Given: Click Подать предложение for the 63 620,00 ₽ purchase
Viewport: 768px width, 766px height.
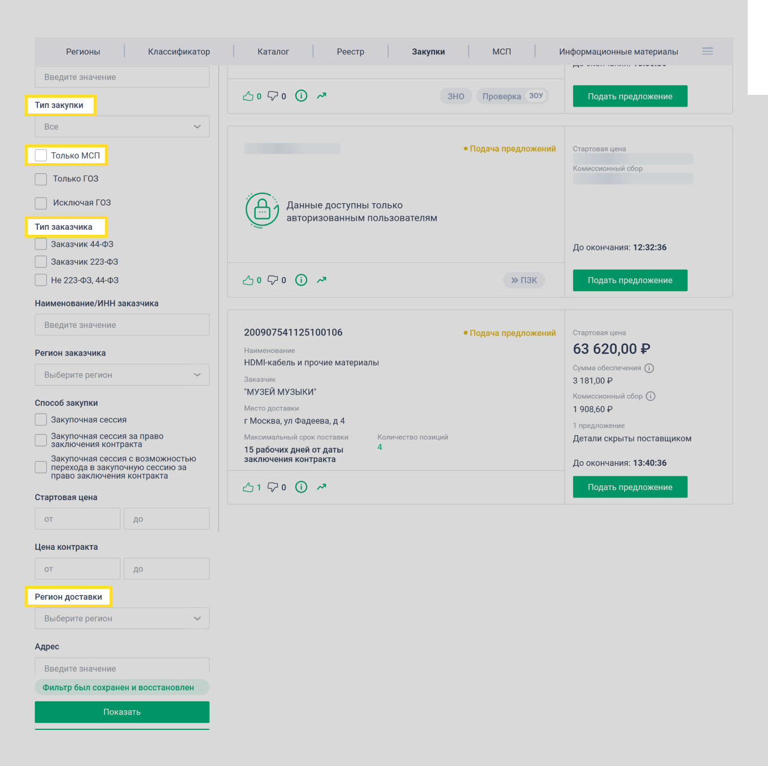Looking at the screenshot, I should click(x=630, y=487).
